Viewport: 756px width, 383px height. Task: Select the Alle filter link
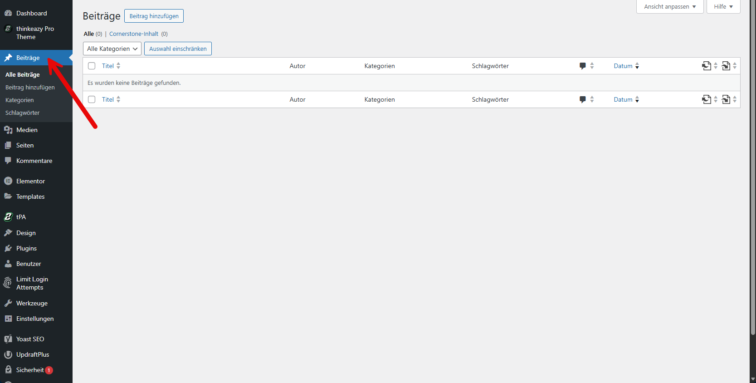pyautogui.click(x=89, y=34)
